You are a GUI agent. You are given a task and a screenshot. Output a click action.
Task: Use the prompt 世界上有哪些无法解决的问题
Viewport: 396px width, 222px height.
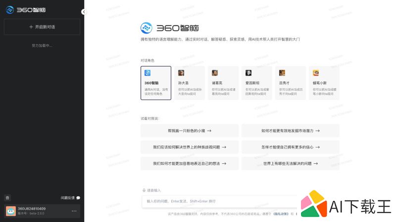[x=291, y=163]
